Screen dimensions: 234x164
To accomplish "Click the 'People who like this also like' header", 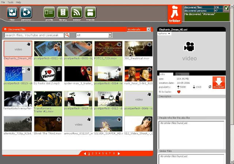I will pyautogui.click(x=191, y=118).
